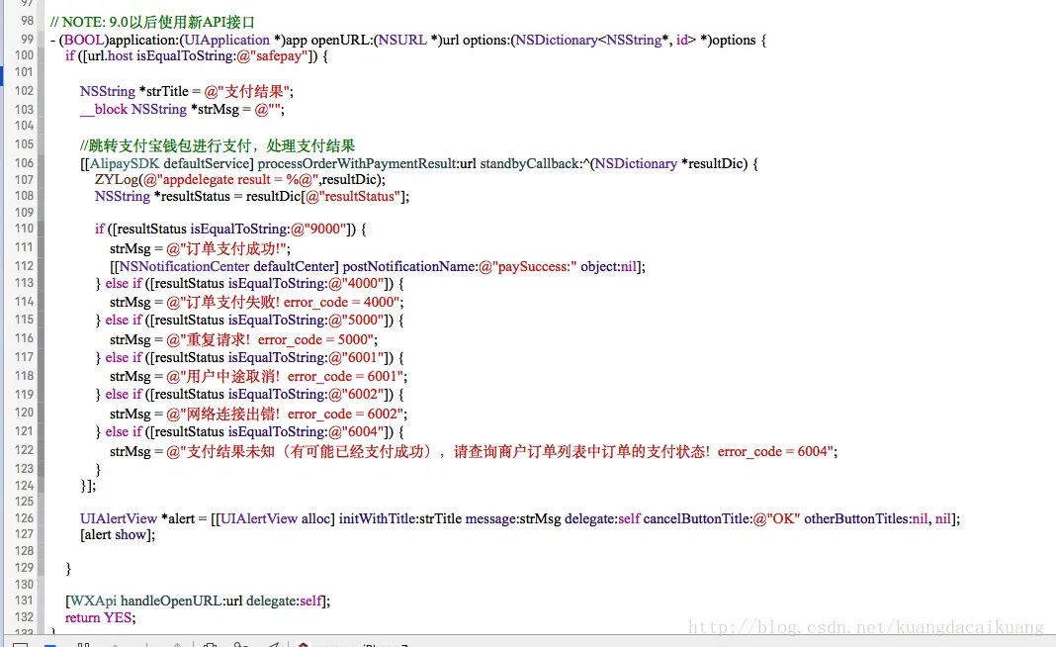Click the string @"6002" on line 119
1056x647 pixels.
[x=356, y=395]
